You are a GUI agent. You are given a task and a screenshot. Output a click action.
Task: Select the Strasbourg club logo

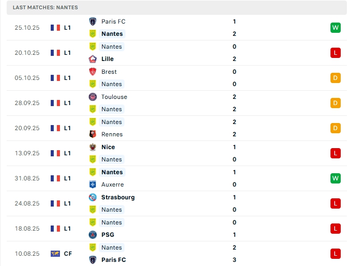click(x=93, y=197)
